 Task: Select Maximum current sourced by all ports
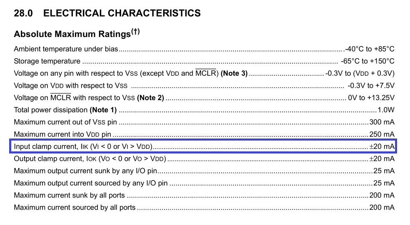(x=75, y=208)
